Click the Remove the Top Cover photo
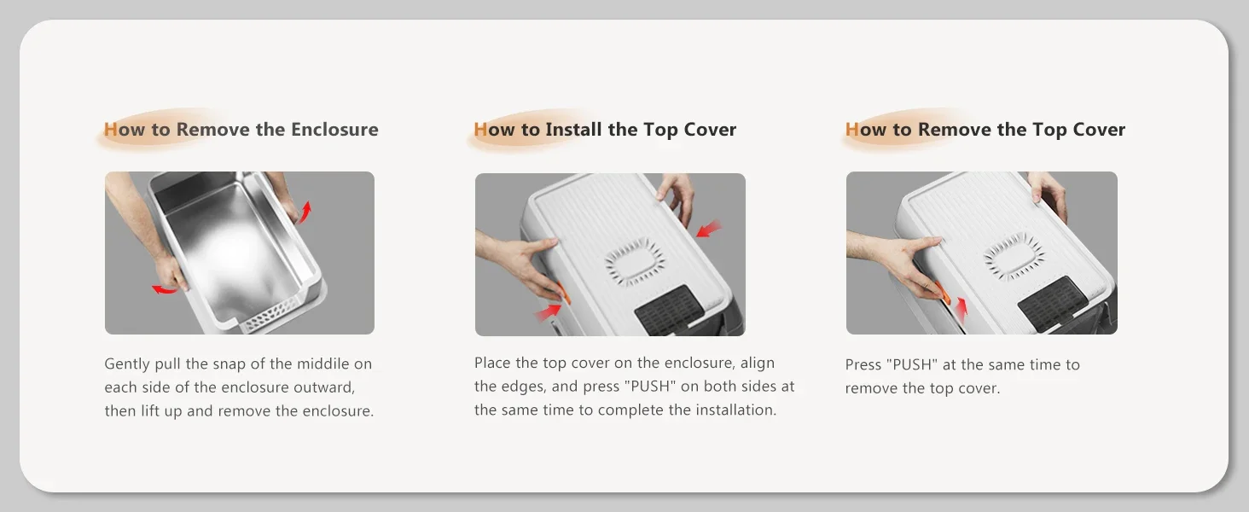This screenshot has height=512, width=1249. click(x=982, y=253)
